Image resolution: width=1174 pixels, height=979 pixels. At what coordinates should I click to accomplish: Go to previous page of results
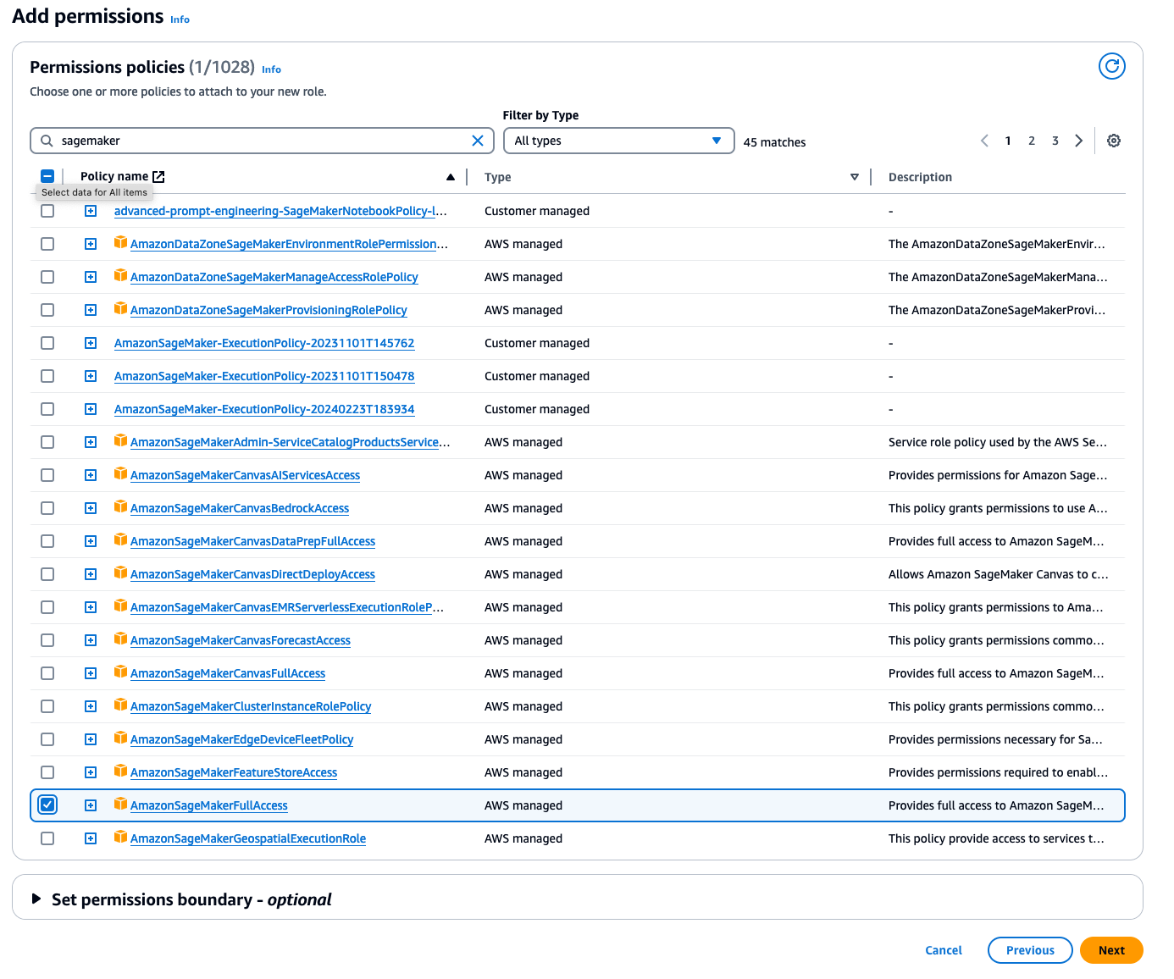pos(984,141)
